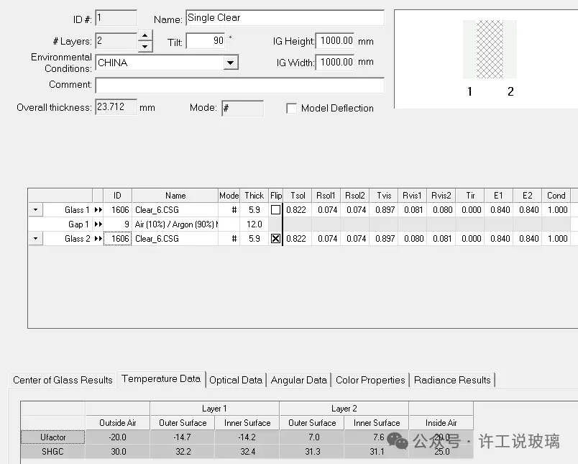The width and height of the screenshot is (578, 464).
Task: Click the Glass 2 row label
Action: point(77,239)
